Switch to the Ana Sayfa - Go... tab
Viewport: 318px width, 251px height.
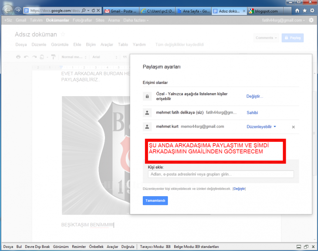coord(194,11)
